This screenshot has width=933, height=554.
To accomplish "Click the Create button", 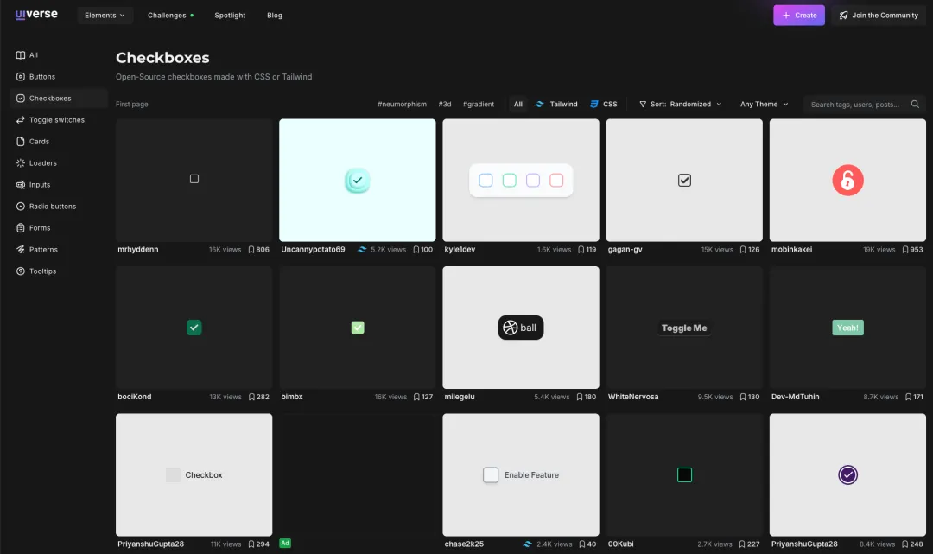I will (797, 15).
